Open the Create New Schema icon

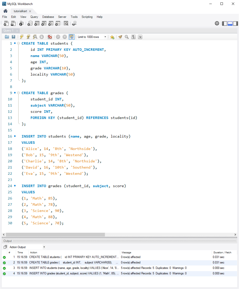pyautogui.click(x=30, y=23)
